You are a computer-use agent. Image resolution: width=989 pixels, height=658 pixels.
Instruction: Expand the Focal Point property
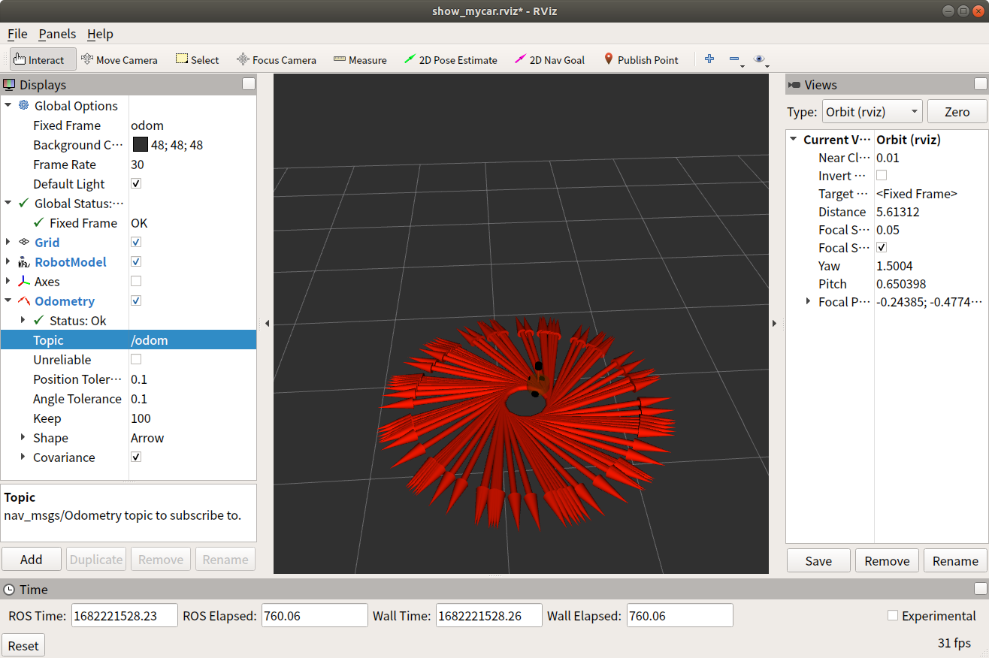(809, 302)
